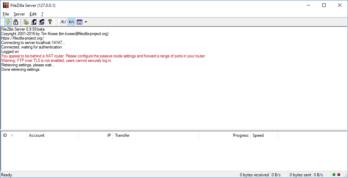Maximize the FileZilla Server window
The height and width of the screenshot is (178, 348).
(x=324, y=5)
